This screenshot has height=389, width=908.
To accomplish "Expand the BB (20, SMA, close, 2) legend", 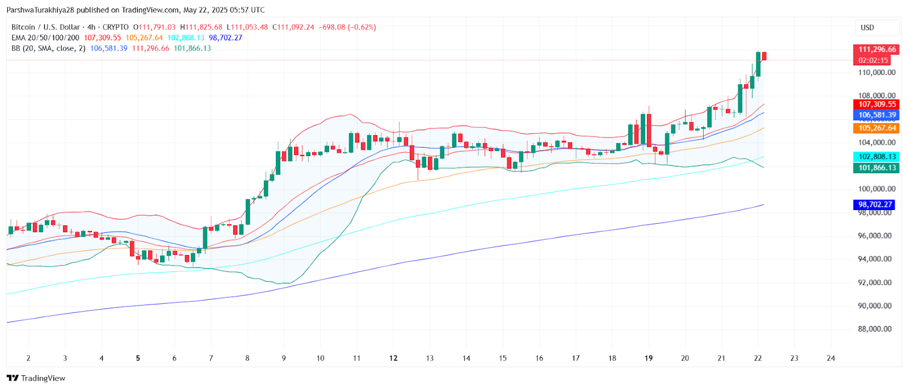I will (48, 48).
